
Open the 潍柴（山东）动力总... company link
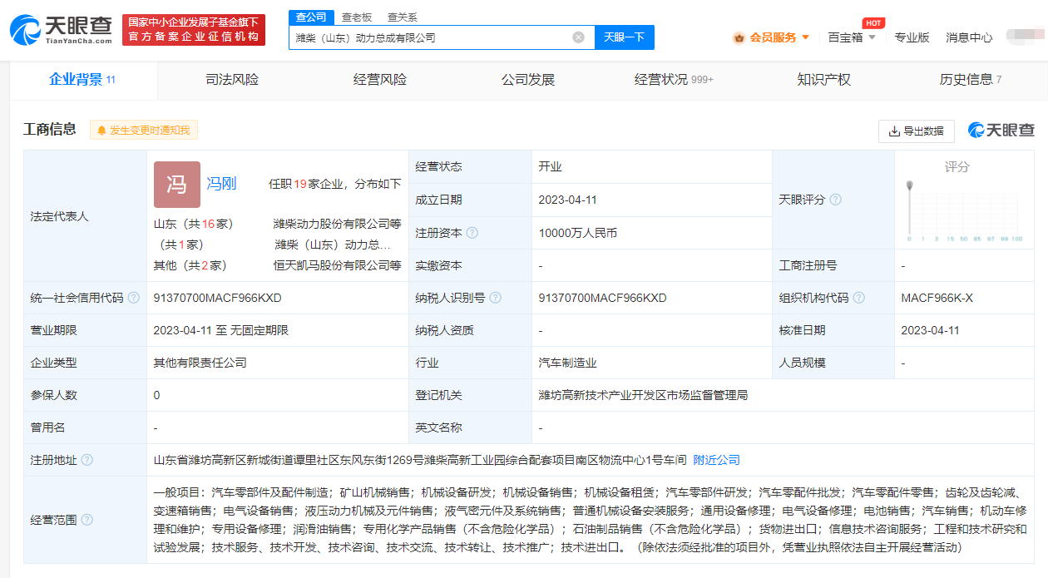333,245
